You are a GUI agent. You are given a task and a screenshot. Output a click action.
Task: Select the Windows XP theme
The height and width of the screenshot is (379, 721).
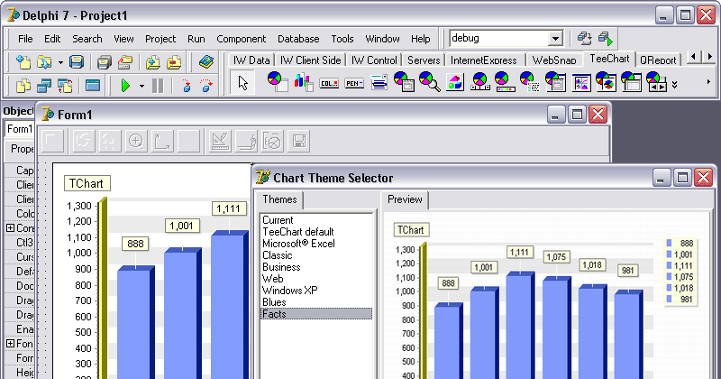[286, 291]
